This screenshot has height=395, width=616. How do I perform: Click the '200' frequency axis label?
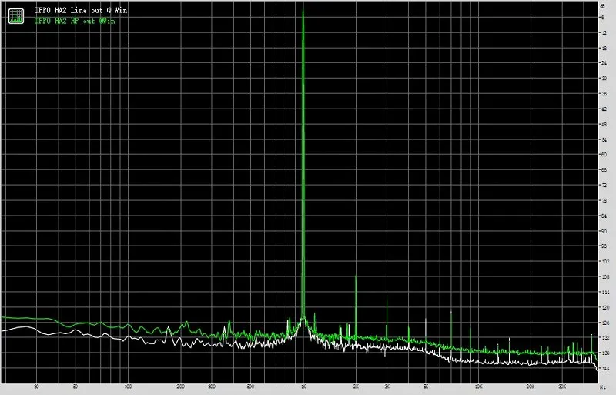pos(180,387)
